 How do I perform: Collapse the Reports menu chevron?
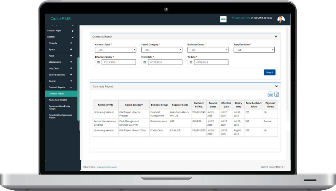tap(72, 37)
